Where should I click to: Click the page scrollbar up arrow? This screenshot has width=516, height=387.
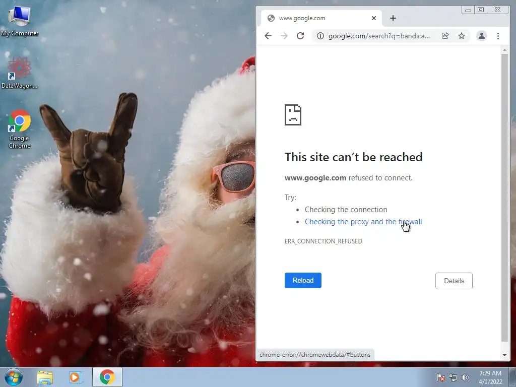(504, 50)
